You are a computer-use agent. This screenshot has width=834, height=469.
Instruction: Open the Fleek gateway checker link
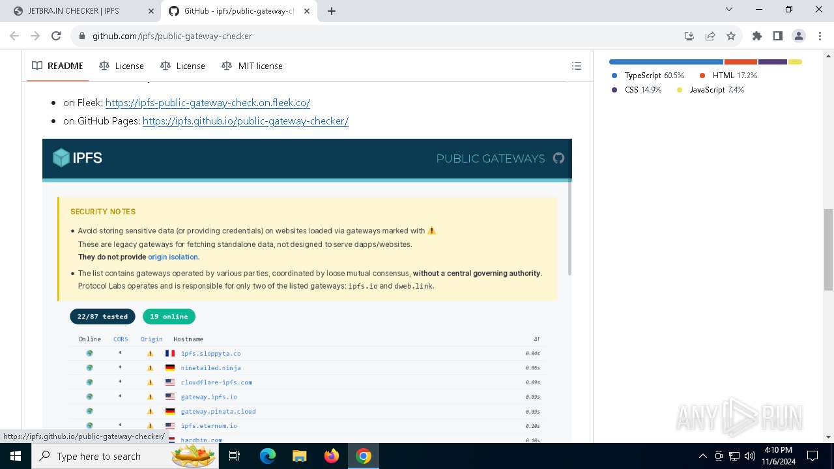tap(208, 102)
